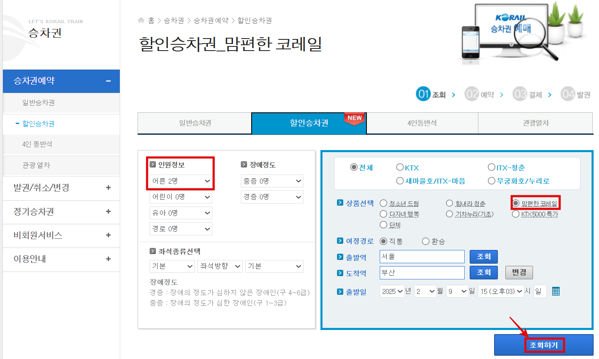Open the calendar icon beside the departure date
The width and height of the screenshot is (599, 359).
pos(555,291)
